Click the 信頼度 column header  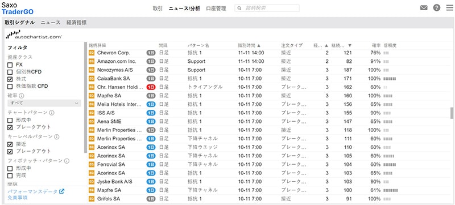pos(390,45)
